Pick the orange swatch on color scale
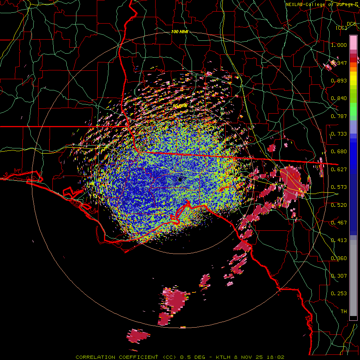The image size is (360, 360). (353, 69)
